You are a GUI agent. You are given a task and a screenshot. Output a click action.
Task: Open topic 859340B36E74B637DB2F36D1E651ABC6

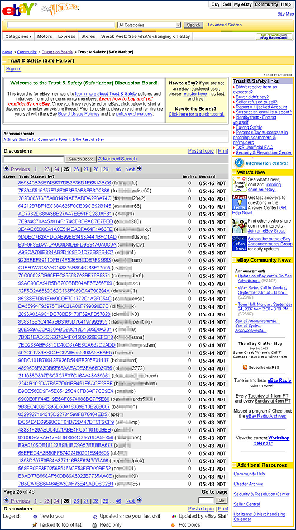pos(64,183)
